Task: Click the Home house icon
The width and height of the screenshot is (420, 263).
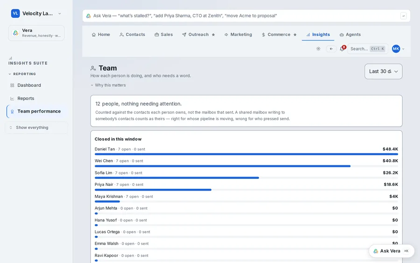Action: coord(94,35)
